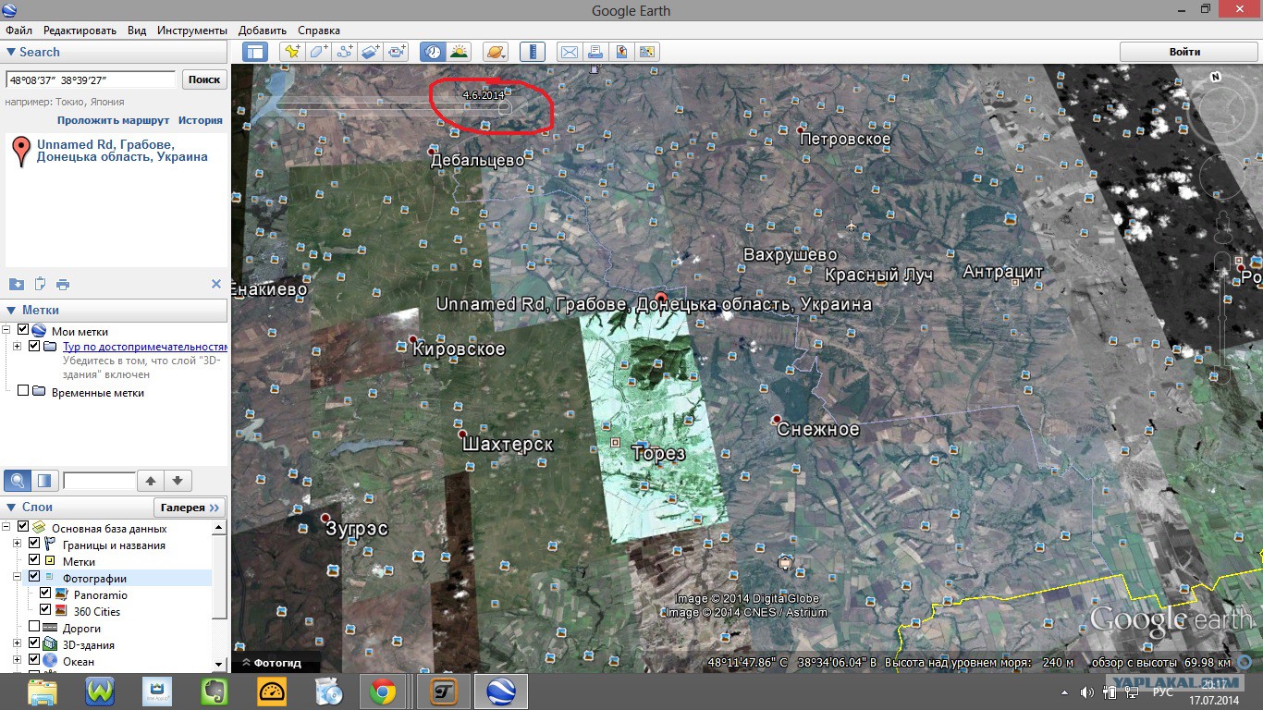Collapse the Основная база данных tree node

tap(7, 528)
